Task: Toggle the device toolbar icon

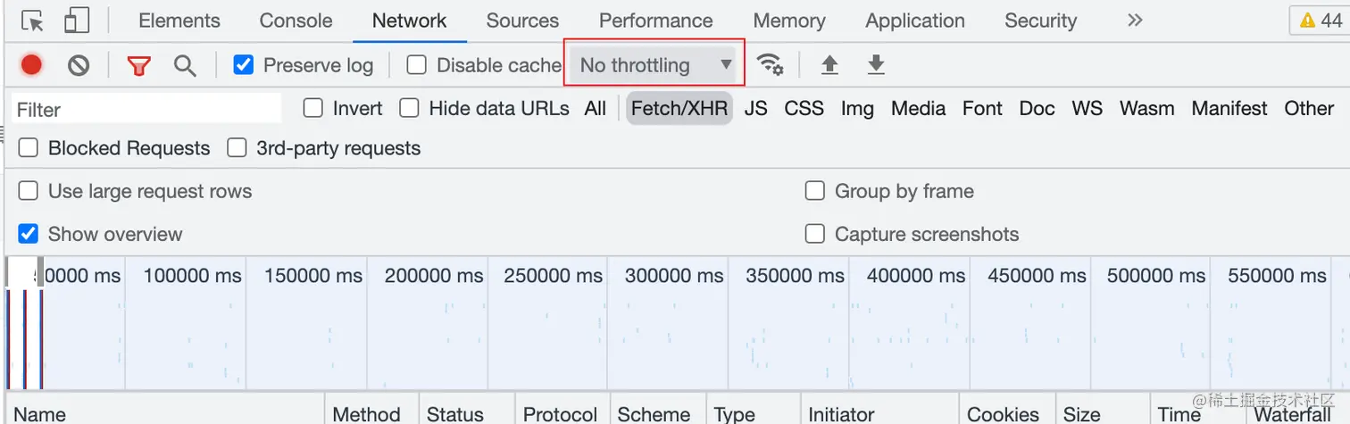Action: [x=78, y=21]
